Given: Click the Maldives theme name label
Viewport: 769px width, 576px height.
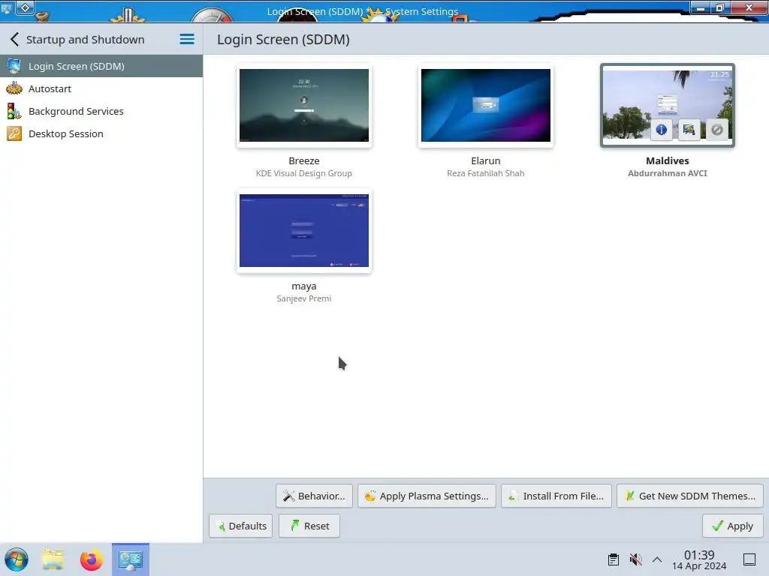Looking at the screenshot, I should pos(668,160).
